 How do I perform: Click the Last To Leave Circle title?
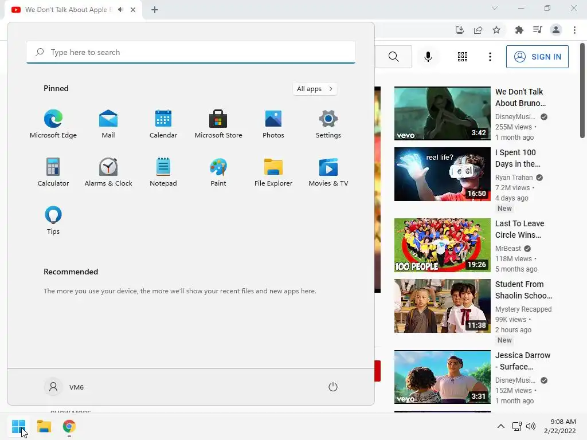tap(519, 229)
